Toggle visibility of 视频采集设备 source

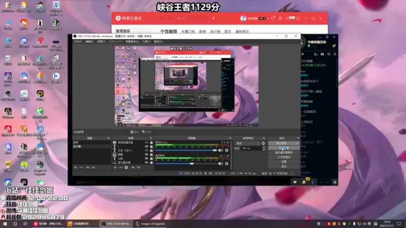(147, 142)
